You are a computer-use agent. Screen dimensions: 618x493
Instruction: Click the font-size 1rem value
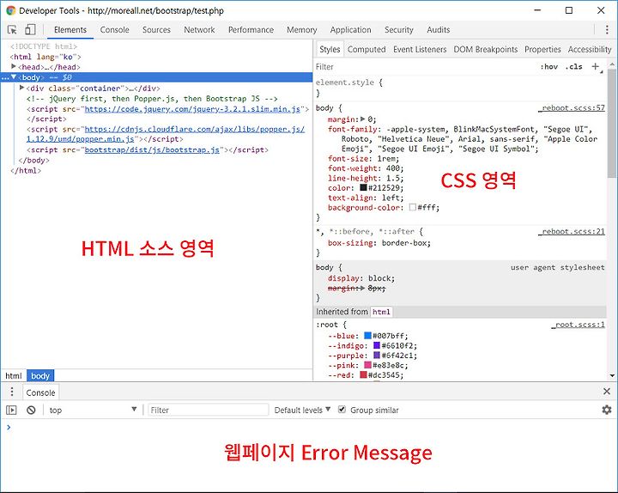click(x=388, y=159)
